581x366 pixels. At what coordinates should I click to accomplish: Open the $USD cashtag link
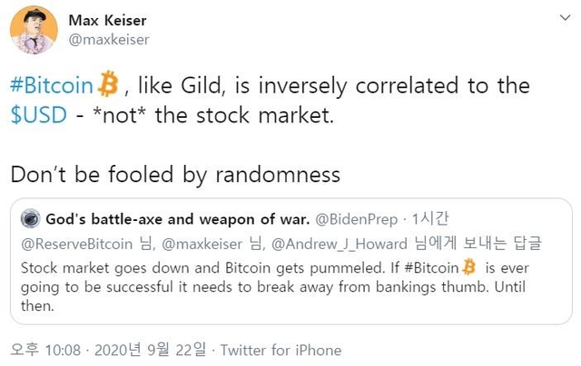[x=39, y=115]
